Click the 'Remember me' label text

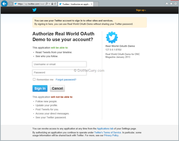[x=45, y=80]
